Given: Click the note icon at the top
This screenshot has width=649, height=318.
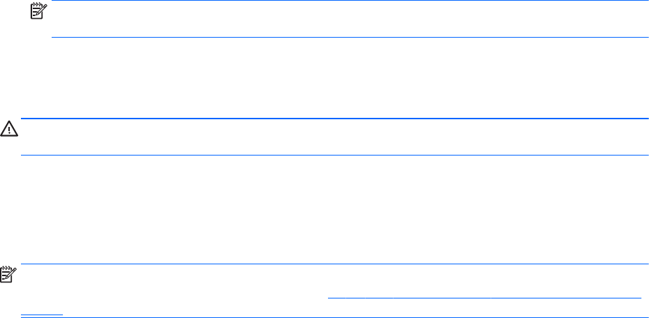Looking at the screenshot, I should click(x=39, y=12).
